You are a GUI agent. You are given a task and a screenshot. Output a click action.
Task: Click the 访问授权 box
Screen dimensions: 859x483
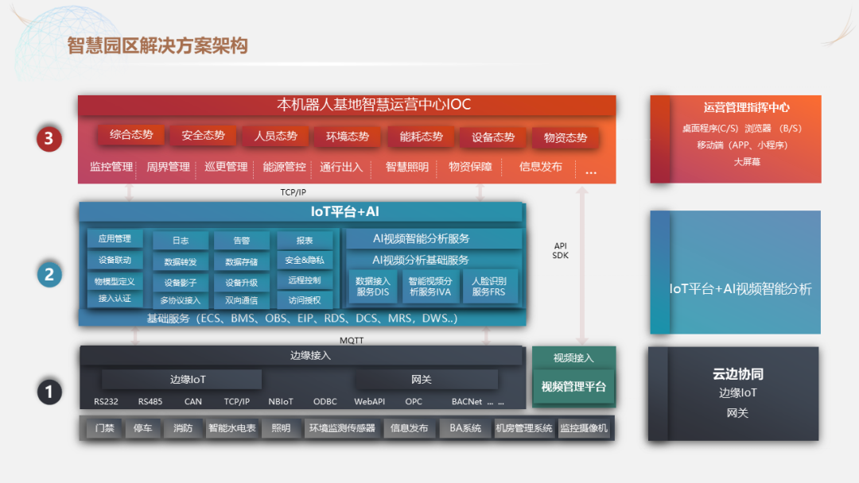point(305,299)
